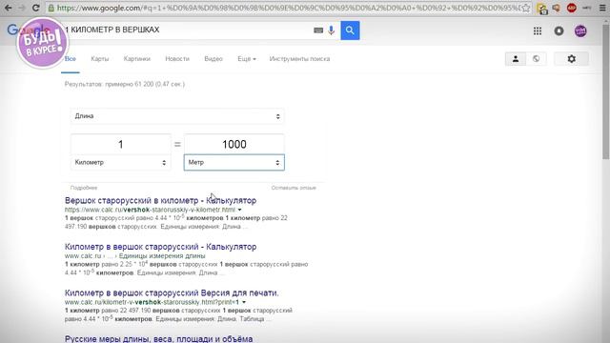Expand arrow next to html?print=1 URL
Image resolution: width=610 pixels, height=343 pixels.
244,302
